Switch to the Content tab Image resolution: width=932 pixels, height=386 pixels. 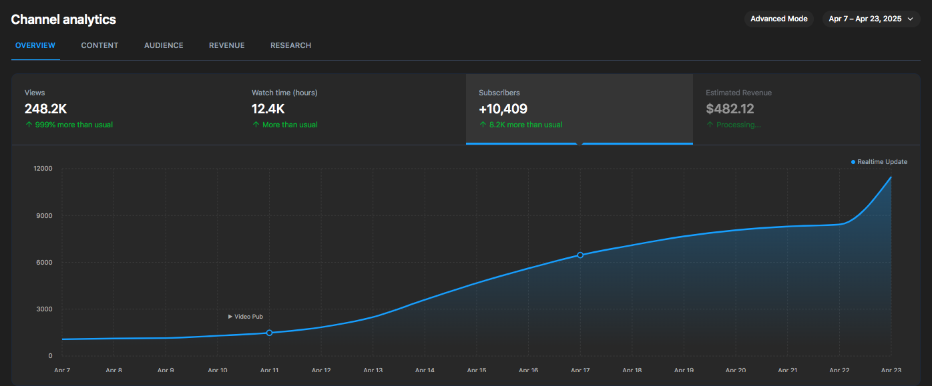click(99, 45)
